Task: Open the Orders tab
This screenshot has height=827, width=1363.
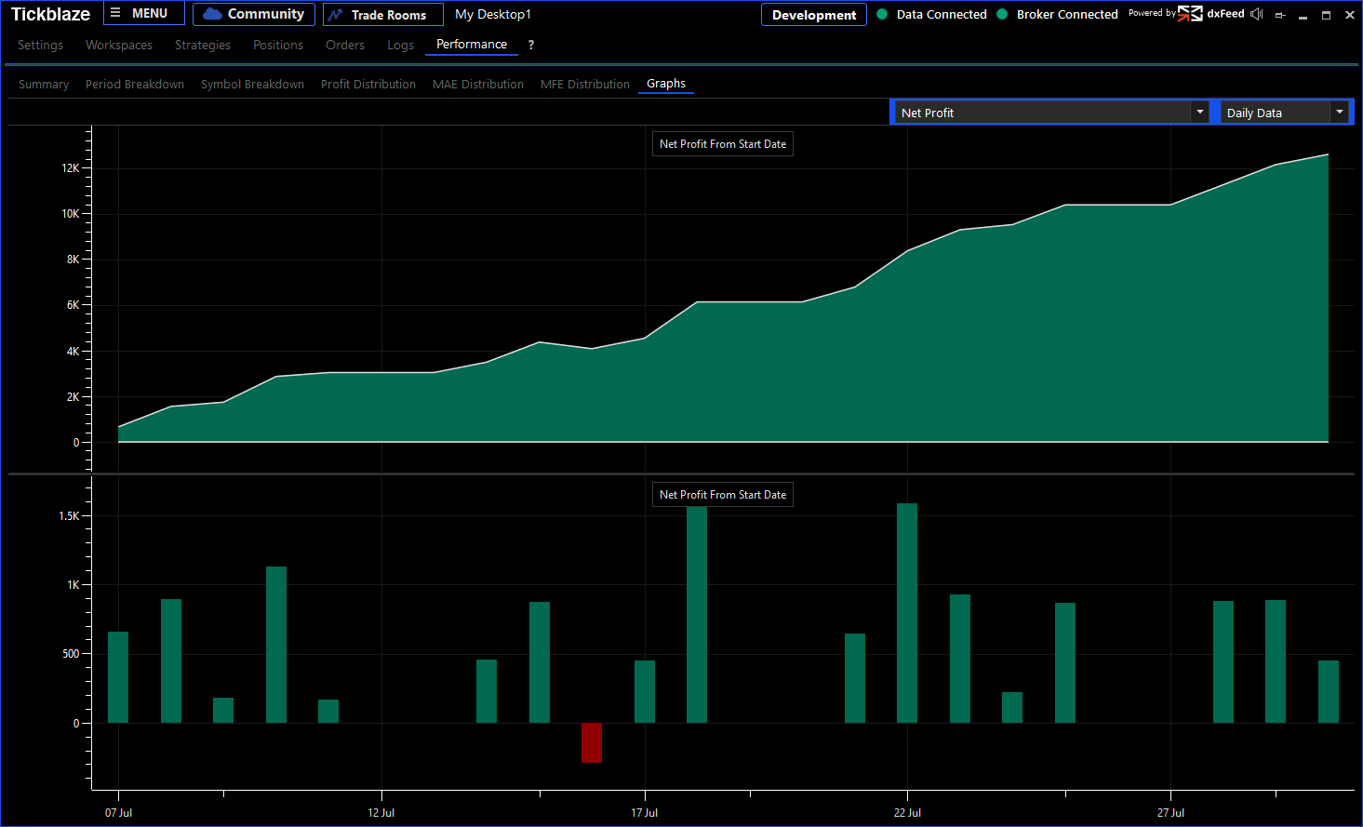Action: point(345,45)
